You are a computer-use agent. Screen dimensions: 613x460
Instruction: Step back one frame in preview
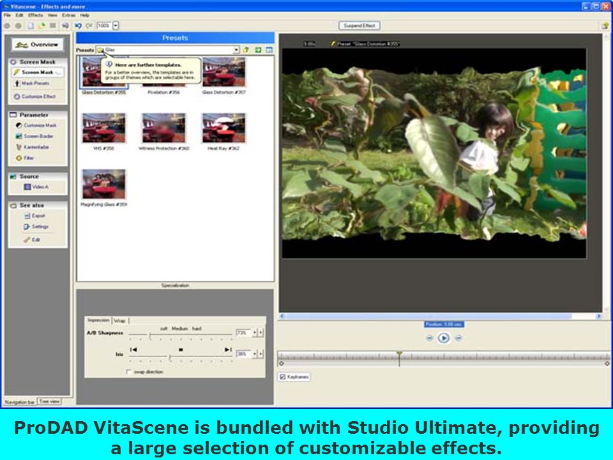tap(429, 338)
